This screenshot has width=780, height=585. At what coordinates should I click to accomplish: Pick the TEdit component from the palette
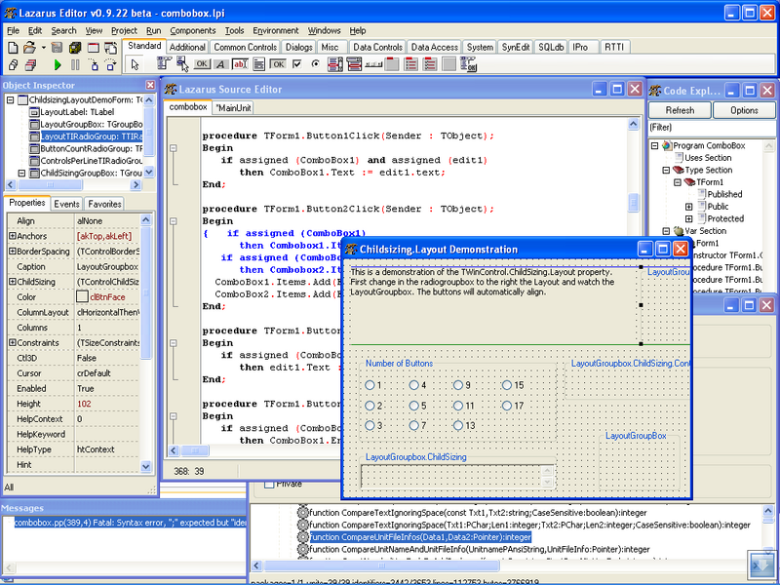(x=238, y=64)
